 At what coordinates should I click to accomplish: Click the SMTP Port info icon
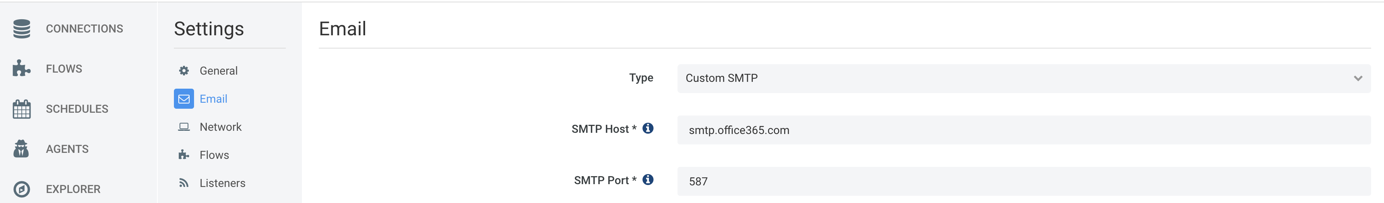click(x=648, y=180)
